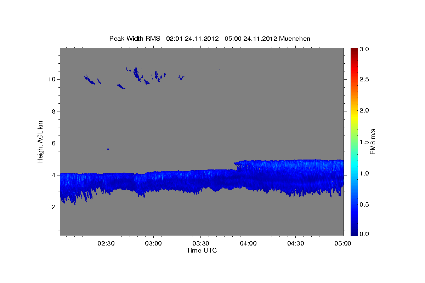The height and width of the screenshot is (283, 425).
Task: Click the 03:30 time tick label
Action: click(201, 244)
